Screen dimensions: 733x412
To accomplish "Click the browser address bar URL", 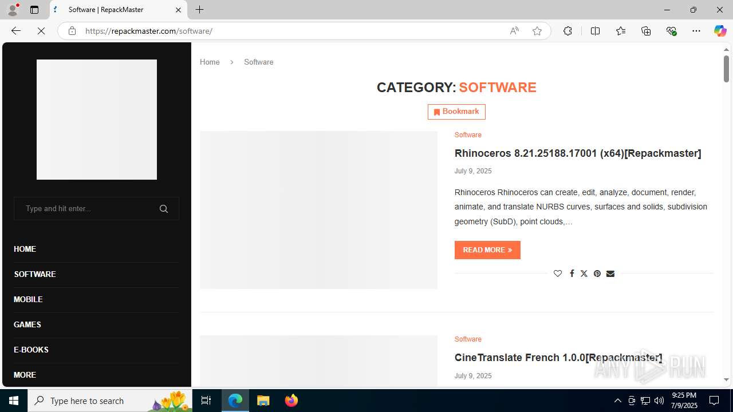I will (149, 31).
